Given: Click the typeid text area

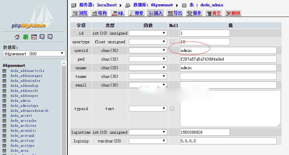Looking at the screenshot, I should pos(230,108).
